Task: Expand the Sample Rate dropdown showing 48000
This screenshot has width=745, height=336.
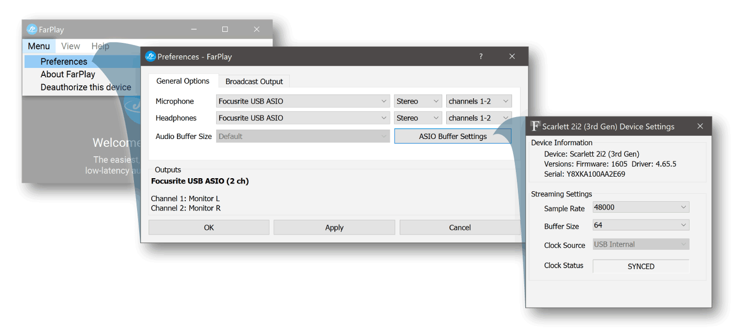Action: pyautogui.click(x=641, y=207)
